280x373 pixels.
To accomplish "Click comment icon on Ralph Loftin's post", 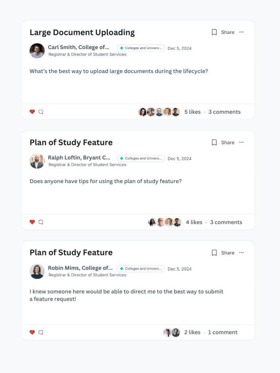I will [x=41, y=222].
